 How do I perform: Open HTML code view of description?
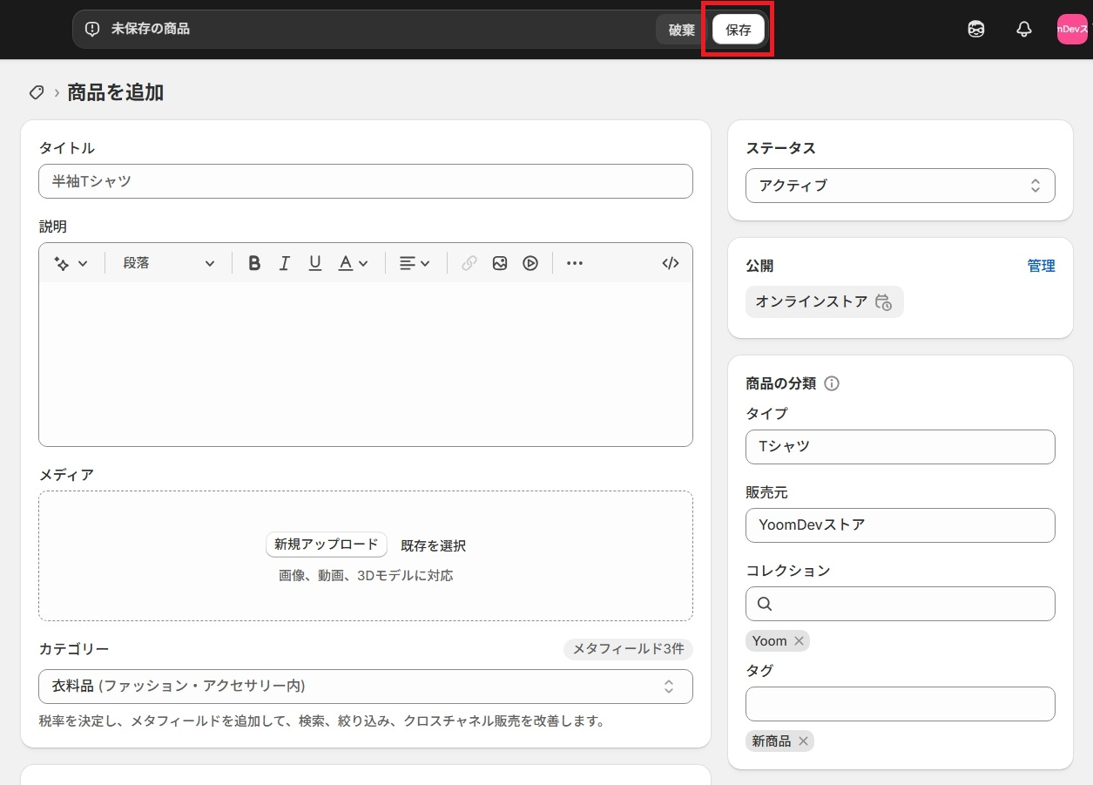pos(670,263)
